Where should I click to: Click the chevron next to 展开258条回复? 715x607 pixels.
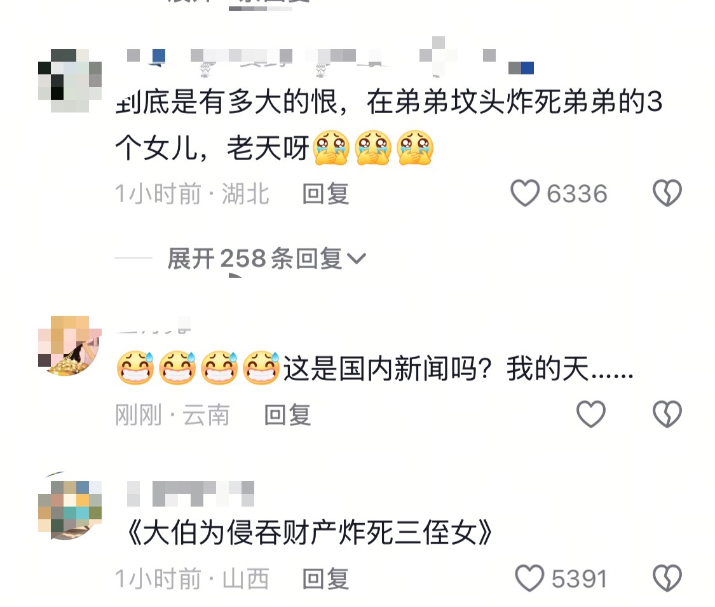point(357,259)
